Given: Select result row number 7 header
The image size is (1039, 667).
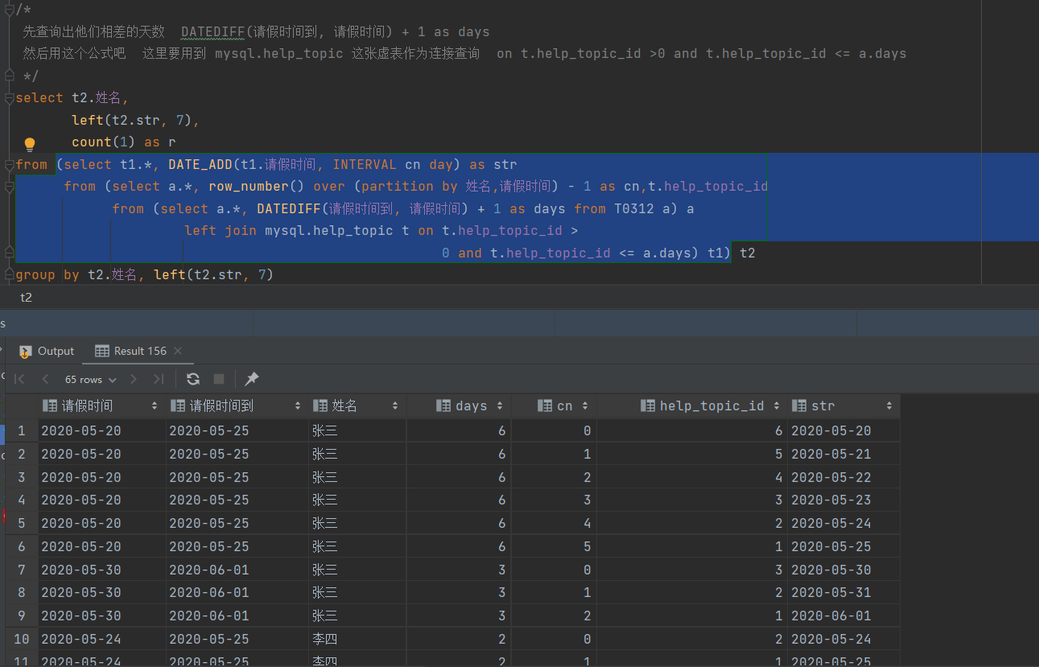Looking at the screenshot, I should (x=22, y=570).
